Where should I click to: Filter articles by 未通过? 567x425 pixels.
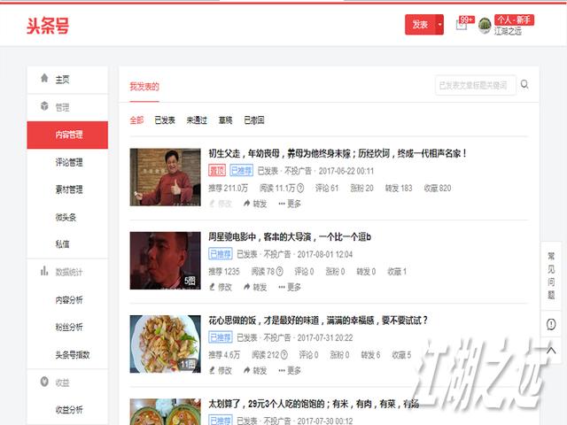(197, 120)
